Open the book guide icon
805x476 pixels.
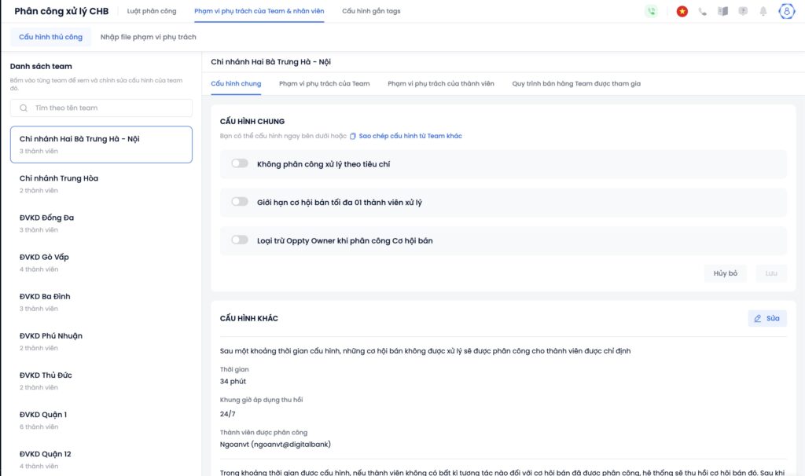click(722, 12)
